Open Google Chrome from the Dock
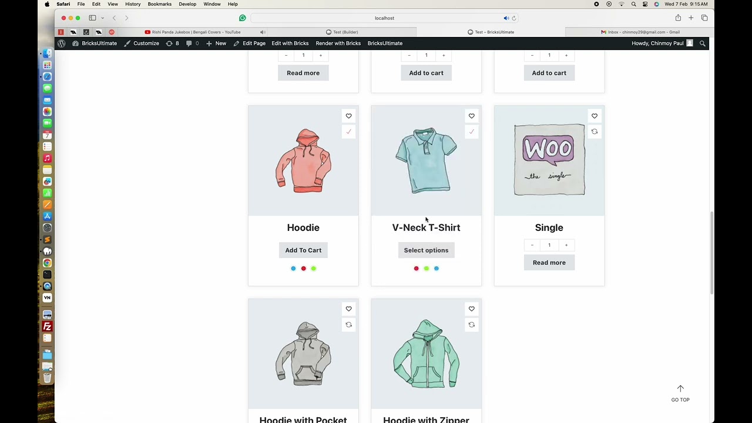 (48, 263)
